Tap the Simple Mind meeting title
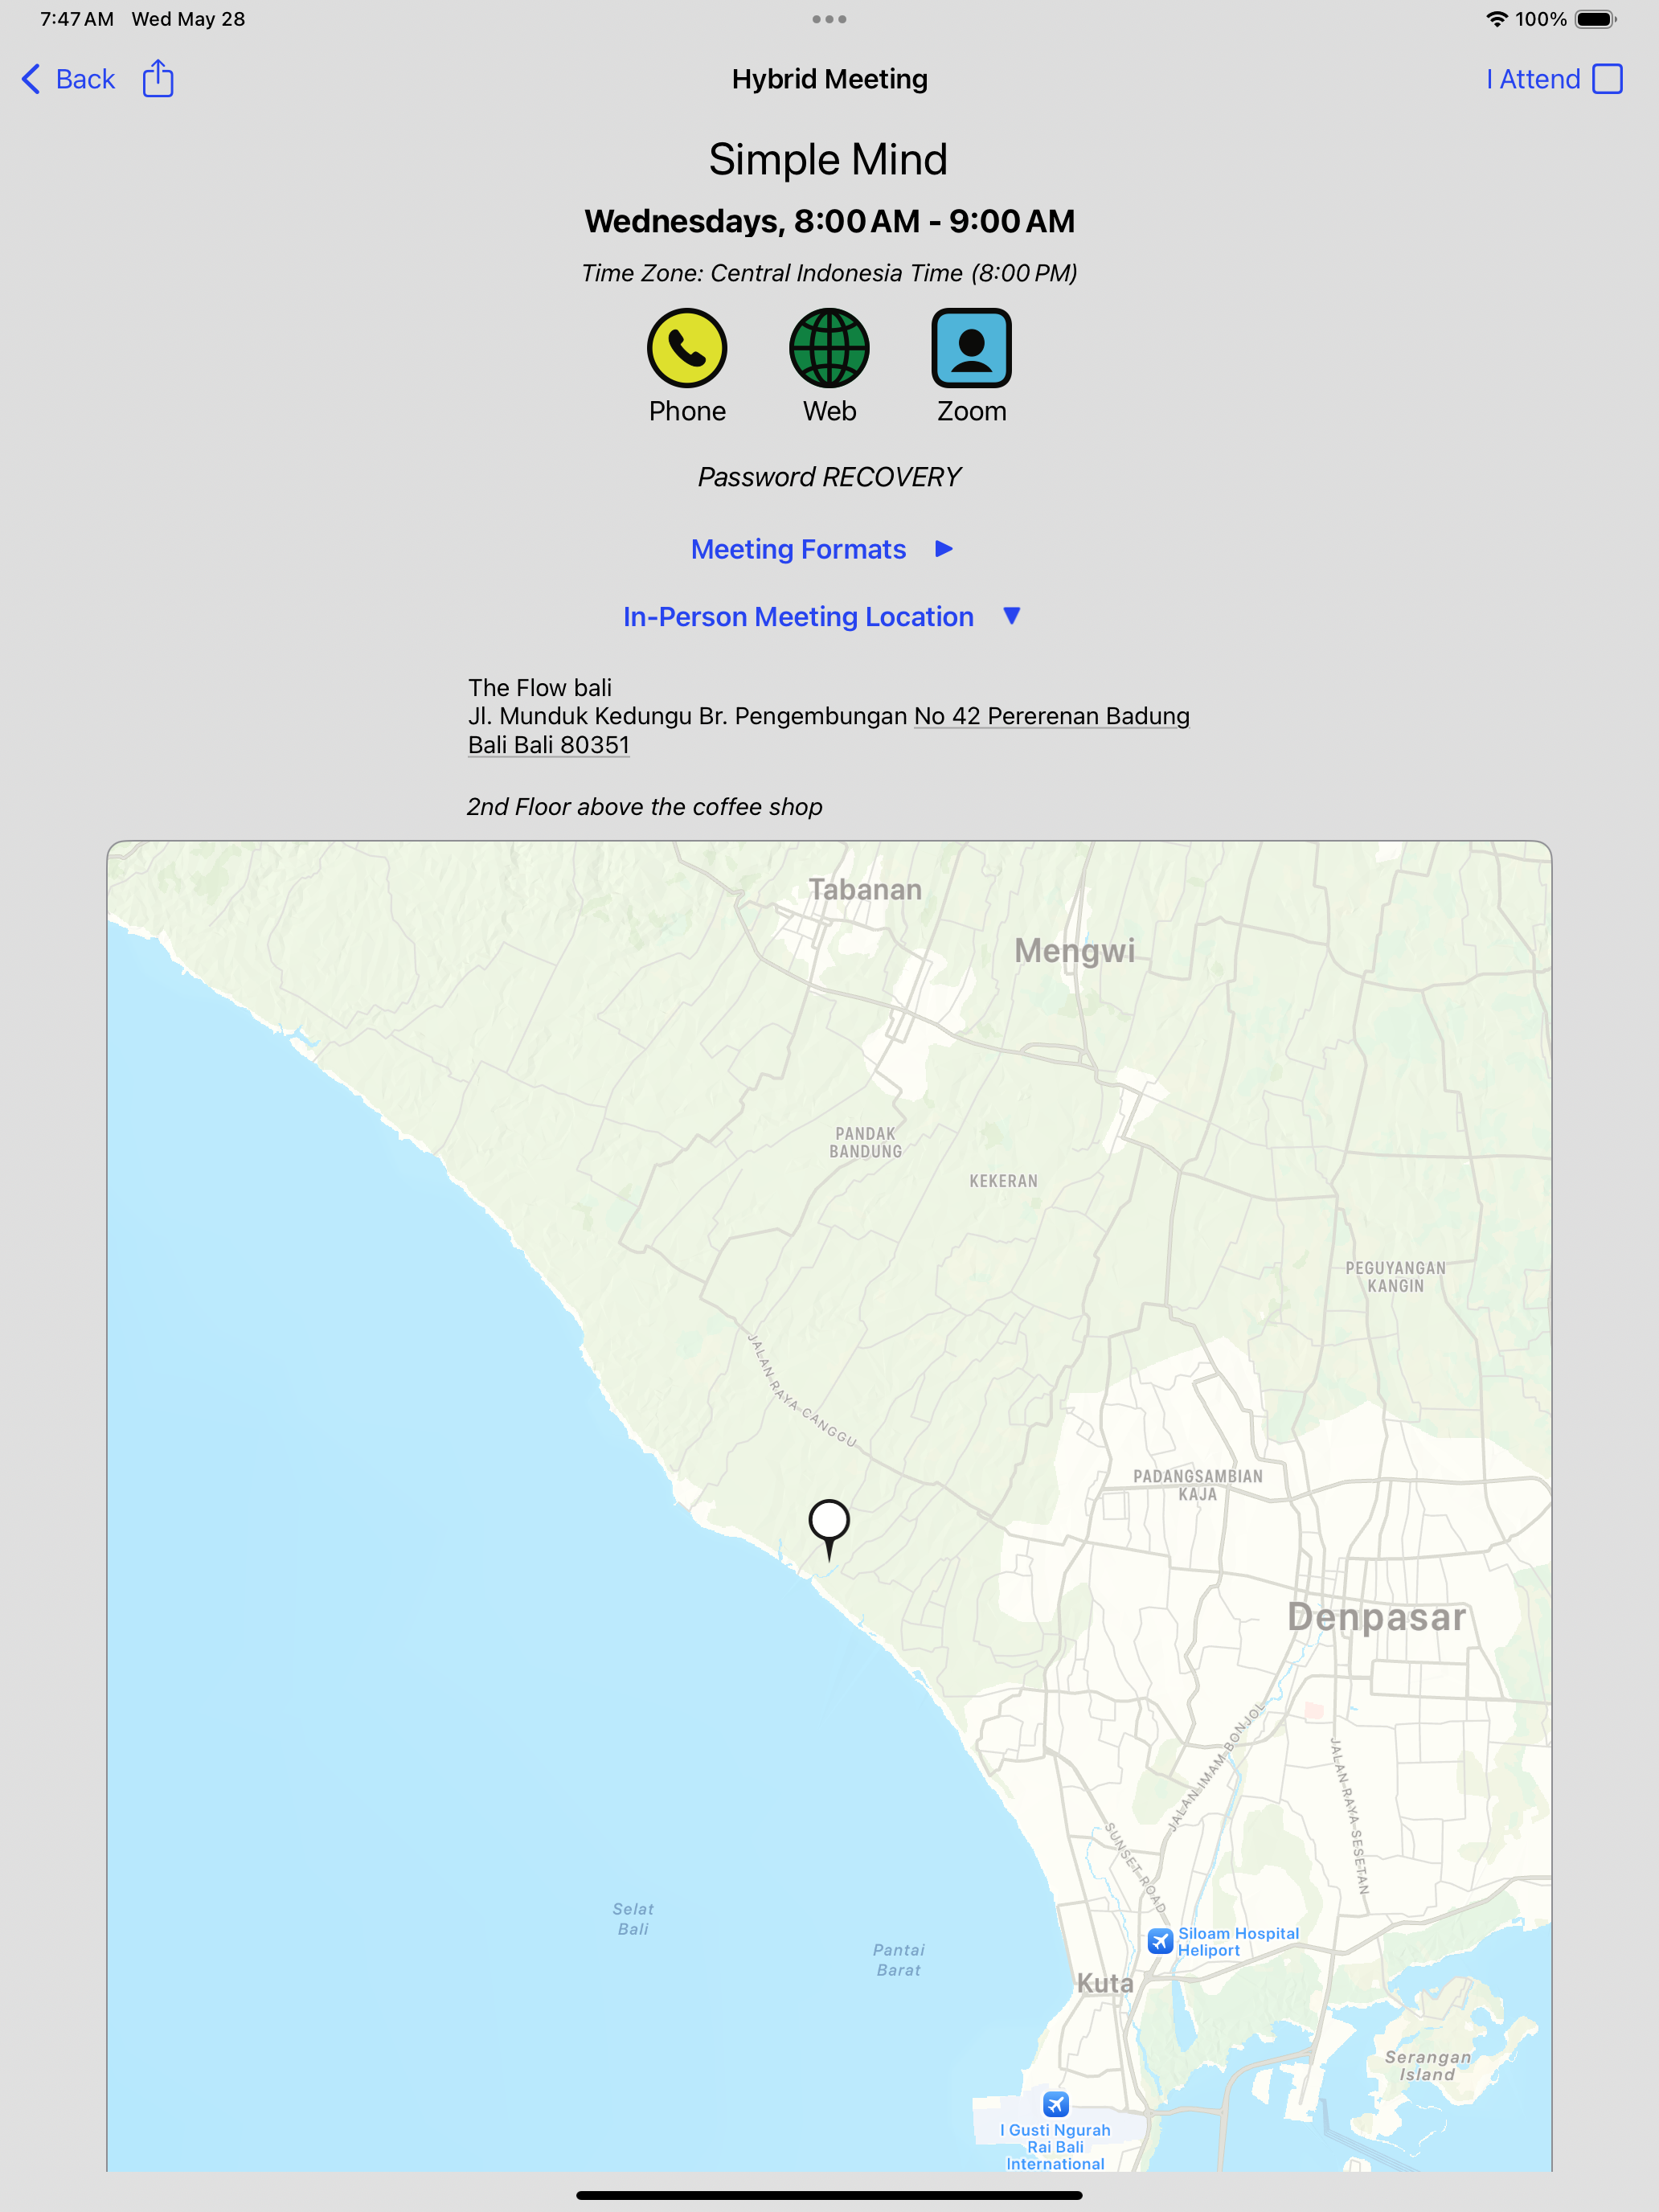1659x2212 pixels. tap(828, 159)
